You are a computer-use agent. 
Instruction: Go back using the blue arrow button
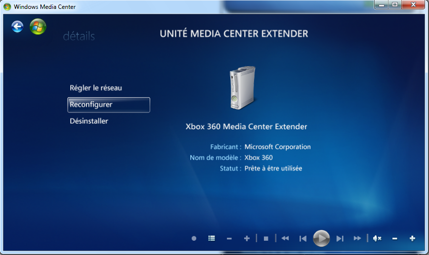[x=17, y=27]
